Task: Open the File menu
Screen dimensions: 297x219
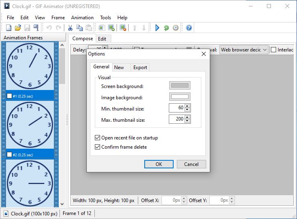Action: point(10,18)
